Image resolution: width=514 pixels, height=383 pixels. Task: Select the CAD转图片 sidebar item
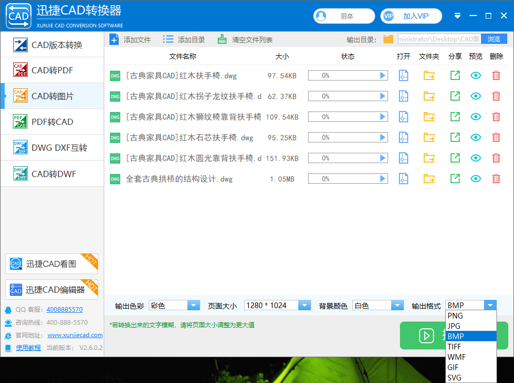point(53,96)
